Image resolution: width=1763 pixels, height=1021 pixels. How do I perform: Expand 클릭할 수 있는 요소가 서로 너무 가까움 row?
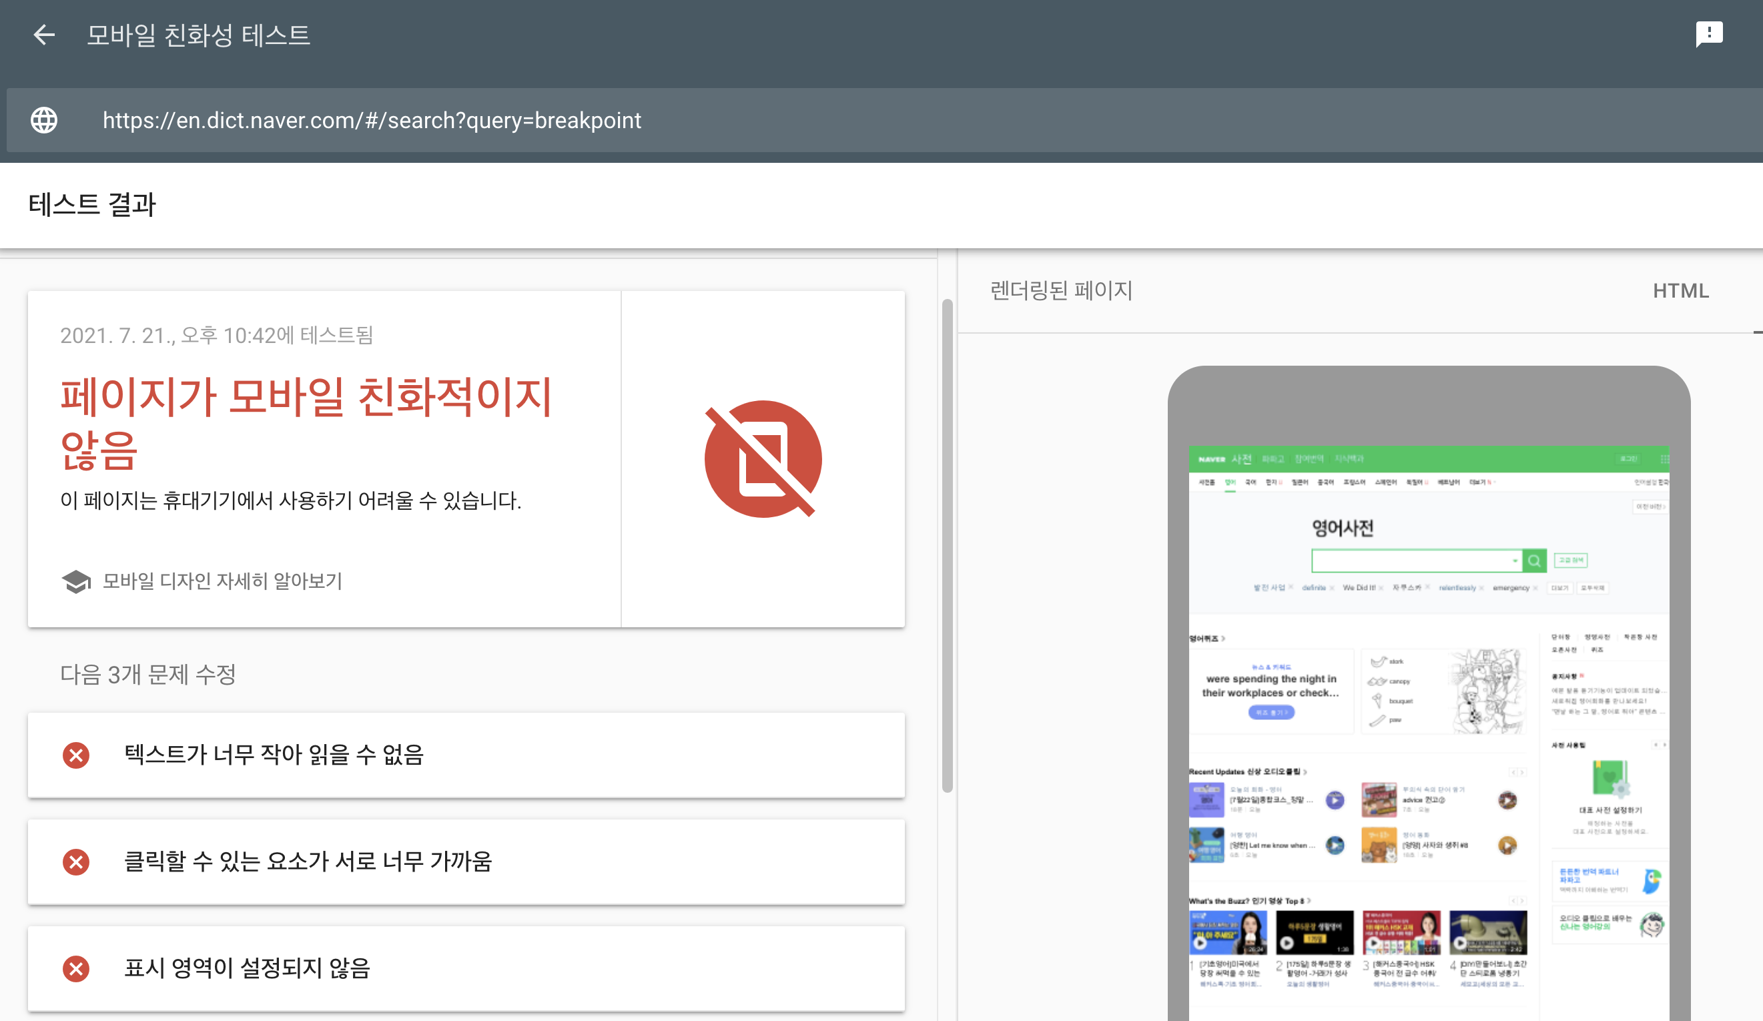point(466,862)
